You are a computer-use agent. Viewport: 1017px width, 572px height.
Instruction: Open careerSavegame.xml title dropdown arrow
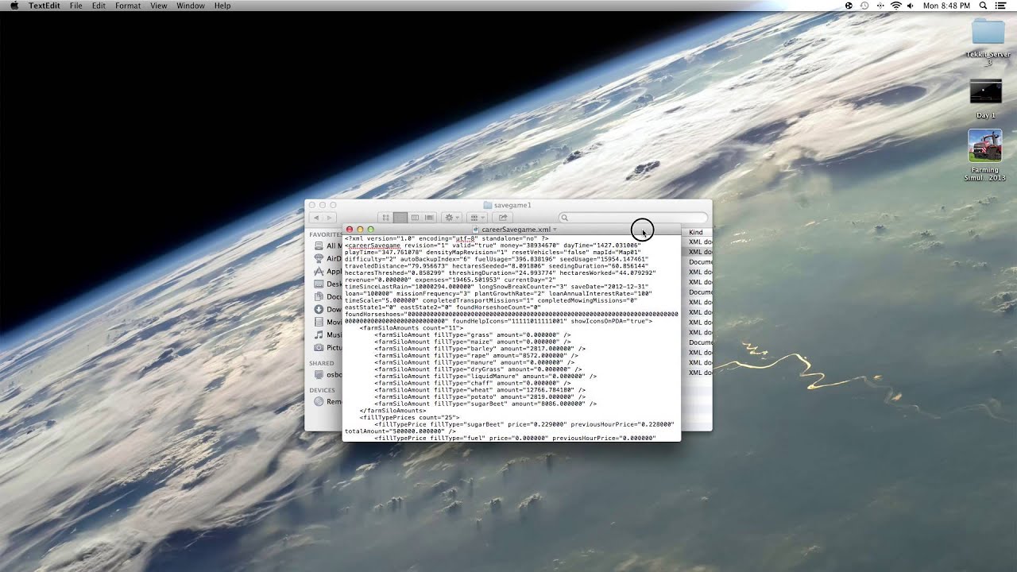point(555,230)
